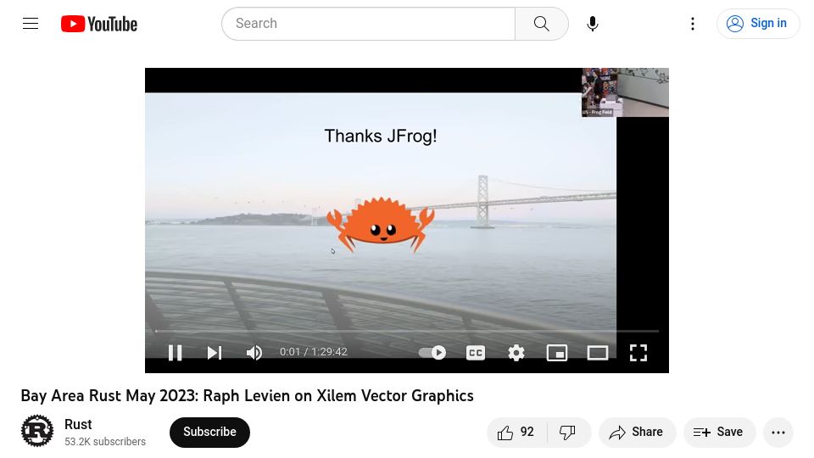
Task: Open the Rust channel name link
Action: click(x=78, y=424)
